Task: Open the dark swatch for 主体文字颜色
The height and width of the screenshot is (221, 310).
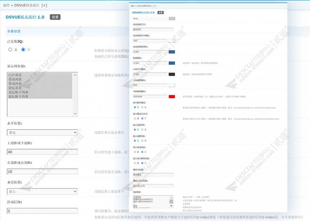Action: [172, 74]
